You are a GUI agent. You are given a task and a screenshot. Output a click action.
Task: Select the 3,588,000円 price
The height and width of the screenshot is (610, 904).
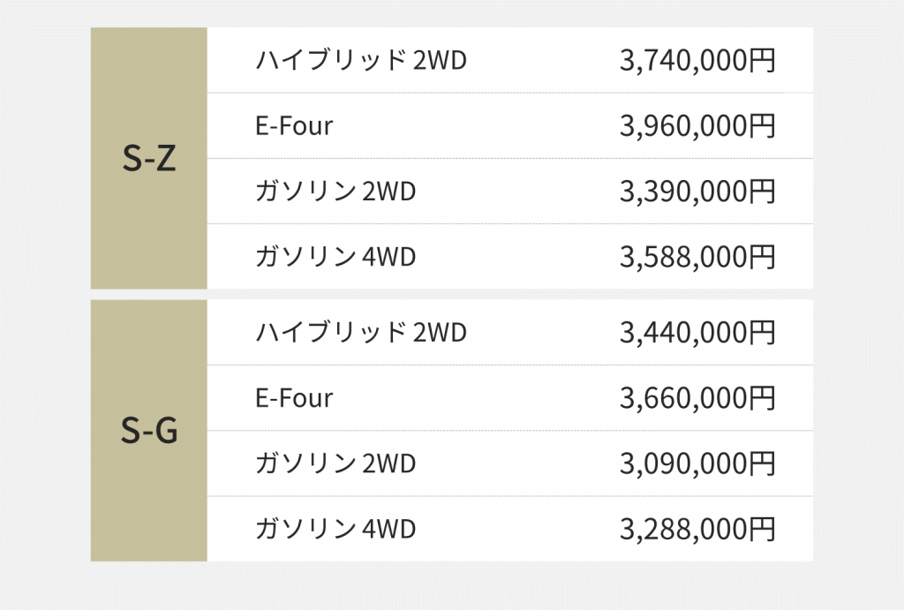tap(697, 256)
